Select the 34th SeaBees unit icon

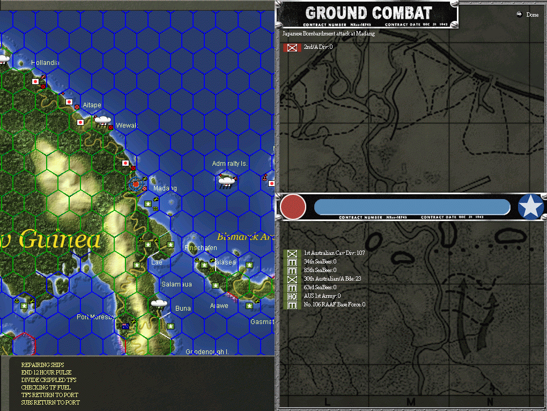pyautogui.click(x=292, y=262)
